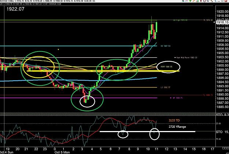229x154 pixels.
Task: Click the green pin marker icon
Action: 190,1
